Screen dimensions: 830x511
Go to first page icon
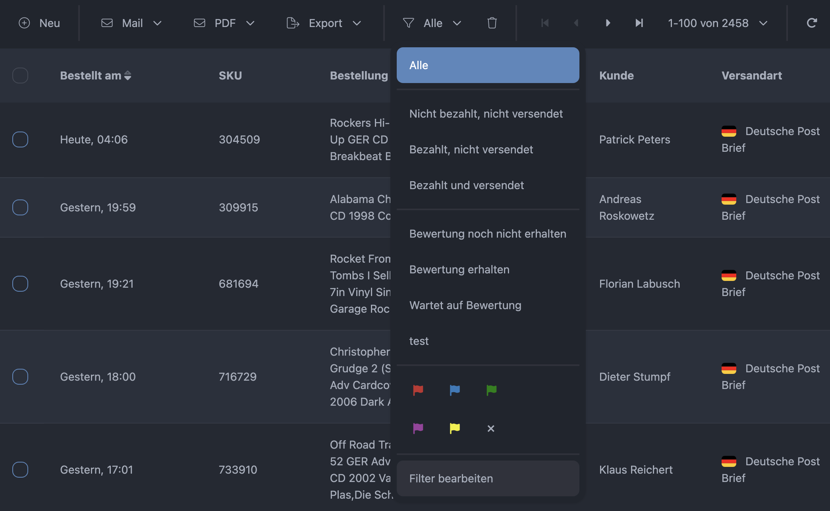(545, 23)
